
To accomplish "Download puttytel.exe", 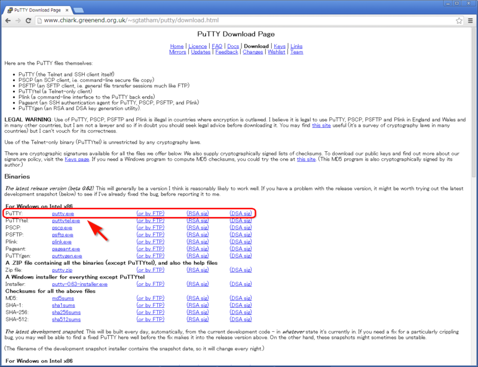I will point(66,221).
